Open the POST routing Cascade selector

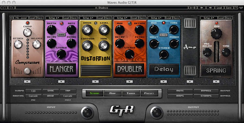coord(68,96)
